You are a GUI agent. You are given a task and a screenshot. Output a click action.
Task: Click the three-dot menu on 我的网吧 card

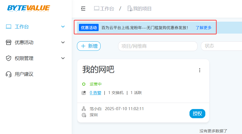tap(199, 70)
